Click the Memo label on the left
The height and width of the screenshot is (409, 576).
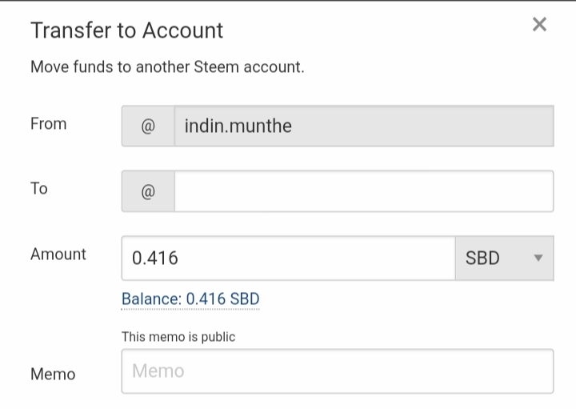click(x=53, y=375)
